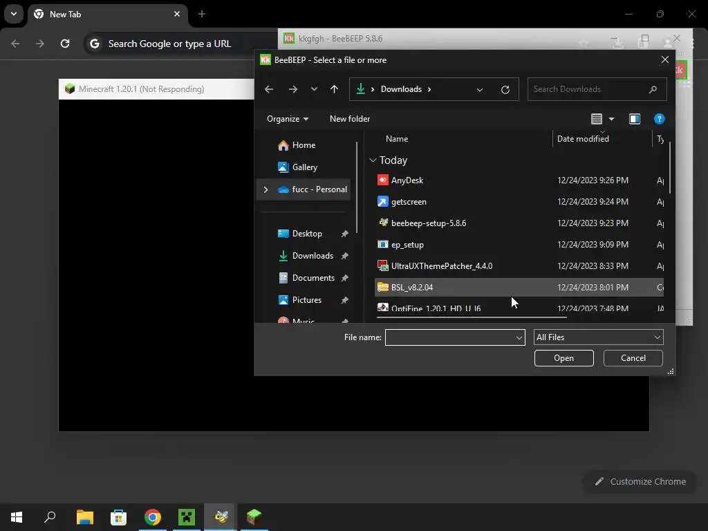The width and height of the screenshot is (708, 531).
Task: Open Documents quick access folder
Action: point(313,278)
